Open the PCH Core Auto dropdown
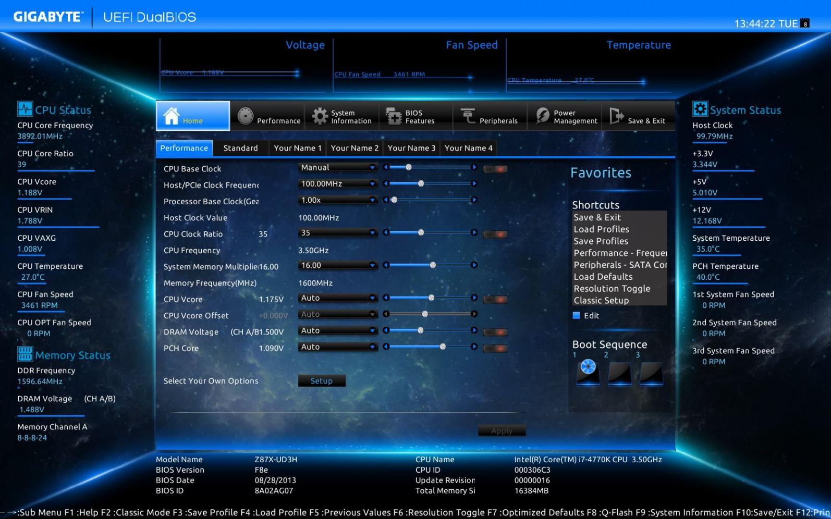Image resolution: width=831 pixels, height=519 pixels. coord(338,347)
